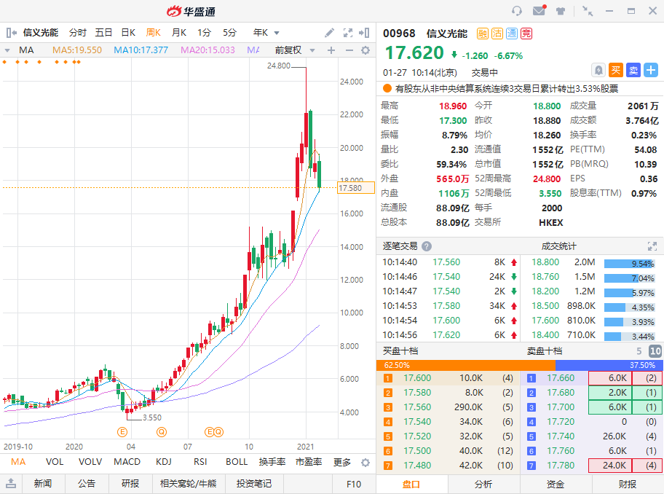
Task: Open indicator list settings gear
Action: (365, 462)
